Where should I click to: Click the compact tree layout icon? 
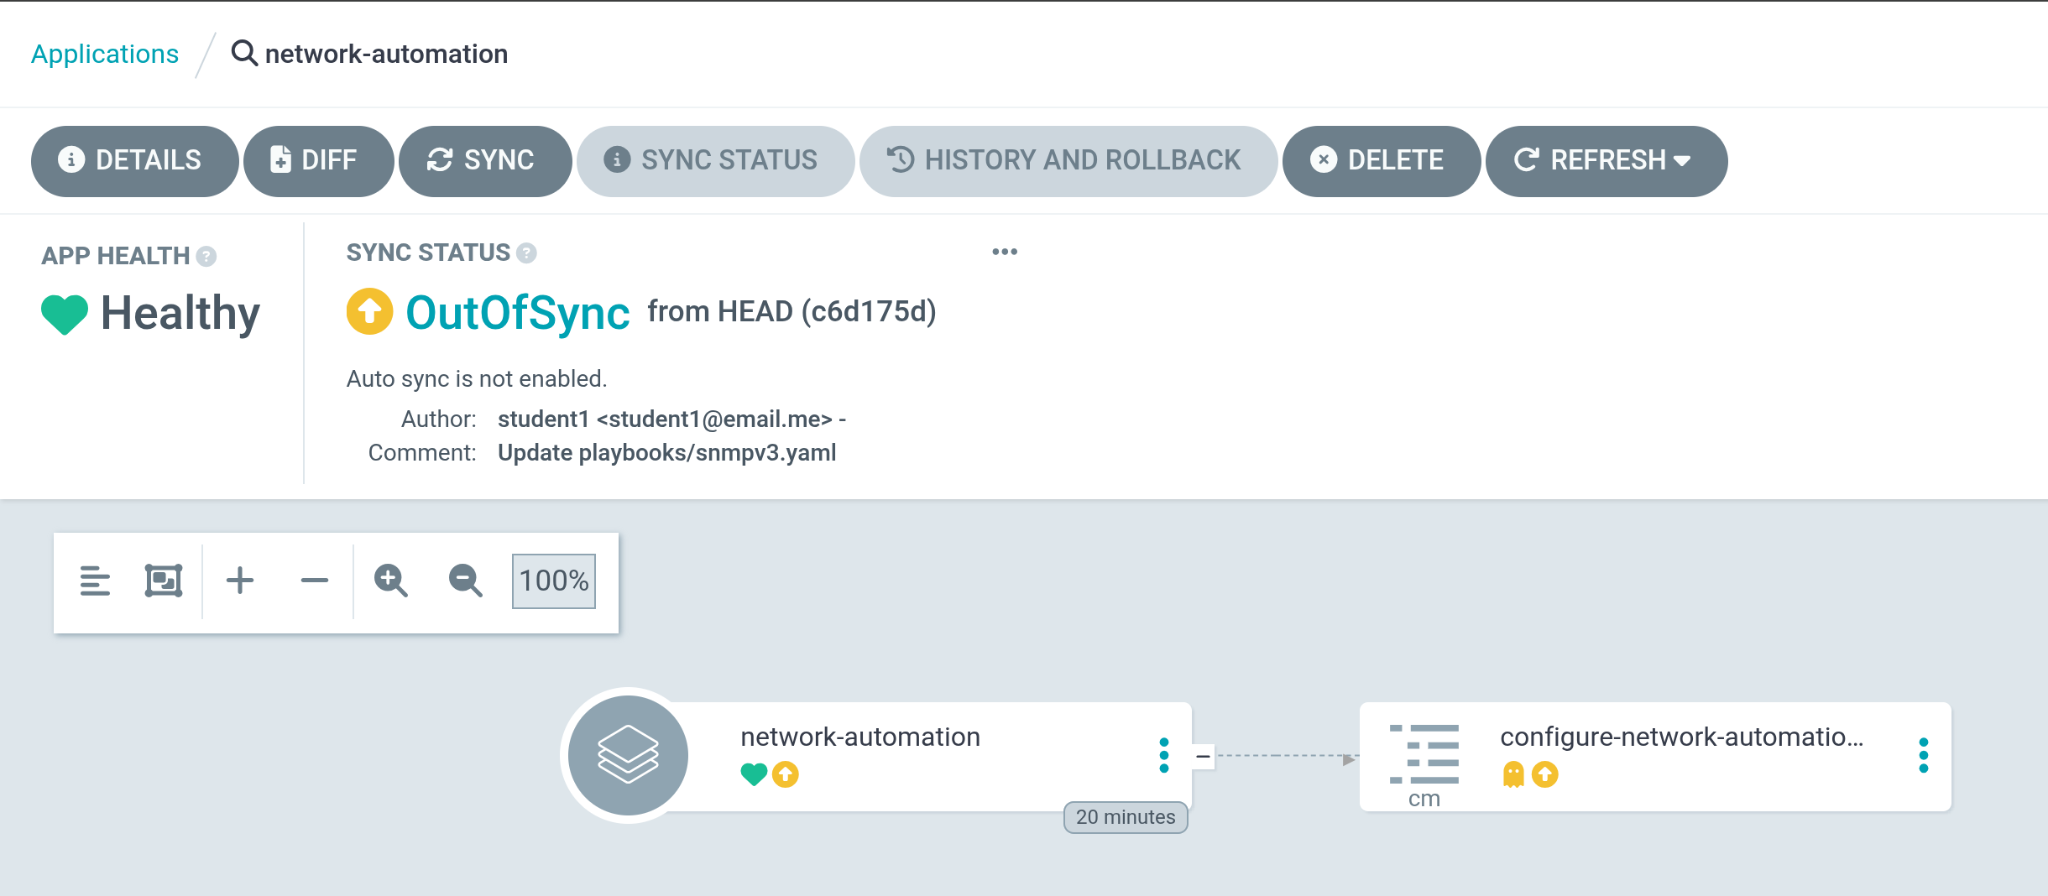(95, 581)
